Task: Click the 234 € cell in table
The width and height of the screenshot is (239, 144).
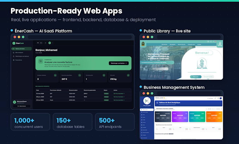Action: (x=85, y=94)
